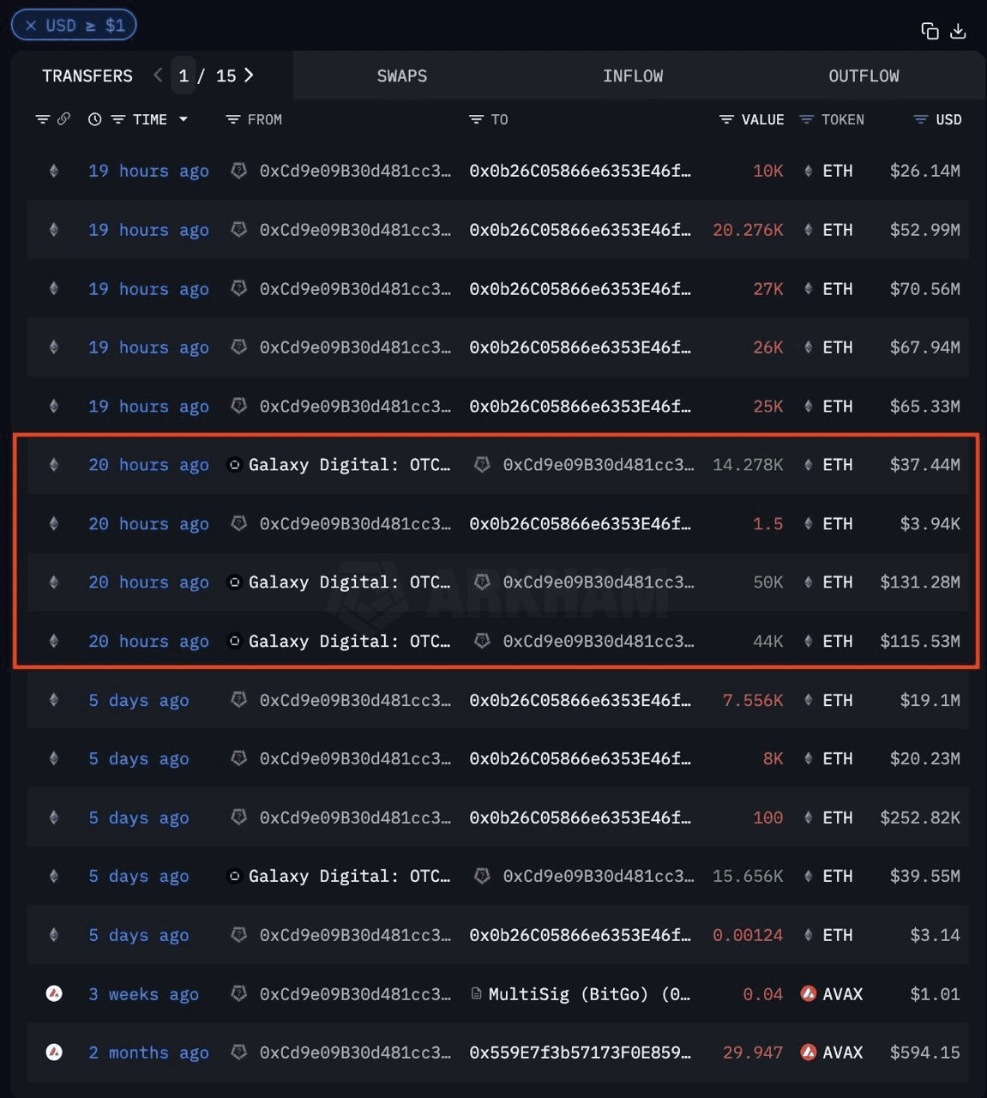Copy the transfers table
The height and width of the screenshot is (1098, 987).
click(930, 31)
